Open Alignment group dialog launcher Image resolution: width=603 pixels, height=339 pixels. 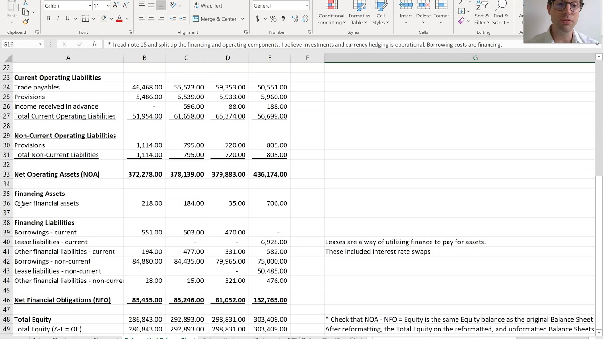pos(246,32)
